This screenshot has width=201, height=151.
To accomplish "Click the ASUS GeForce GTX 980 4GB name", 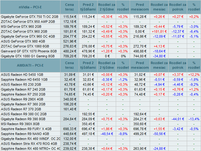I will click(x=23, y=41).
